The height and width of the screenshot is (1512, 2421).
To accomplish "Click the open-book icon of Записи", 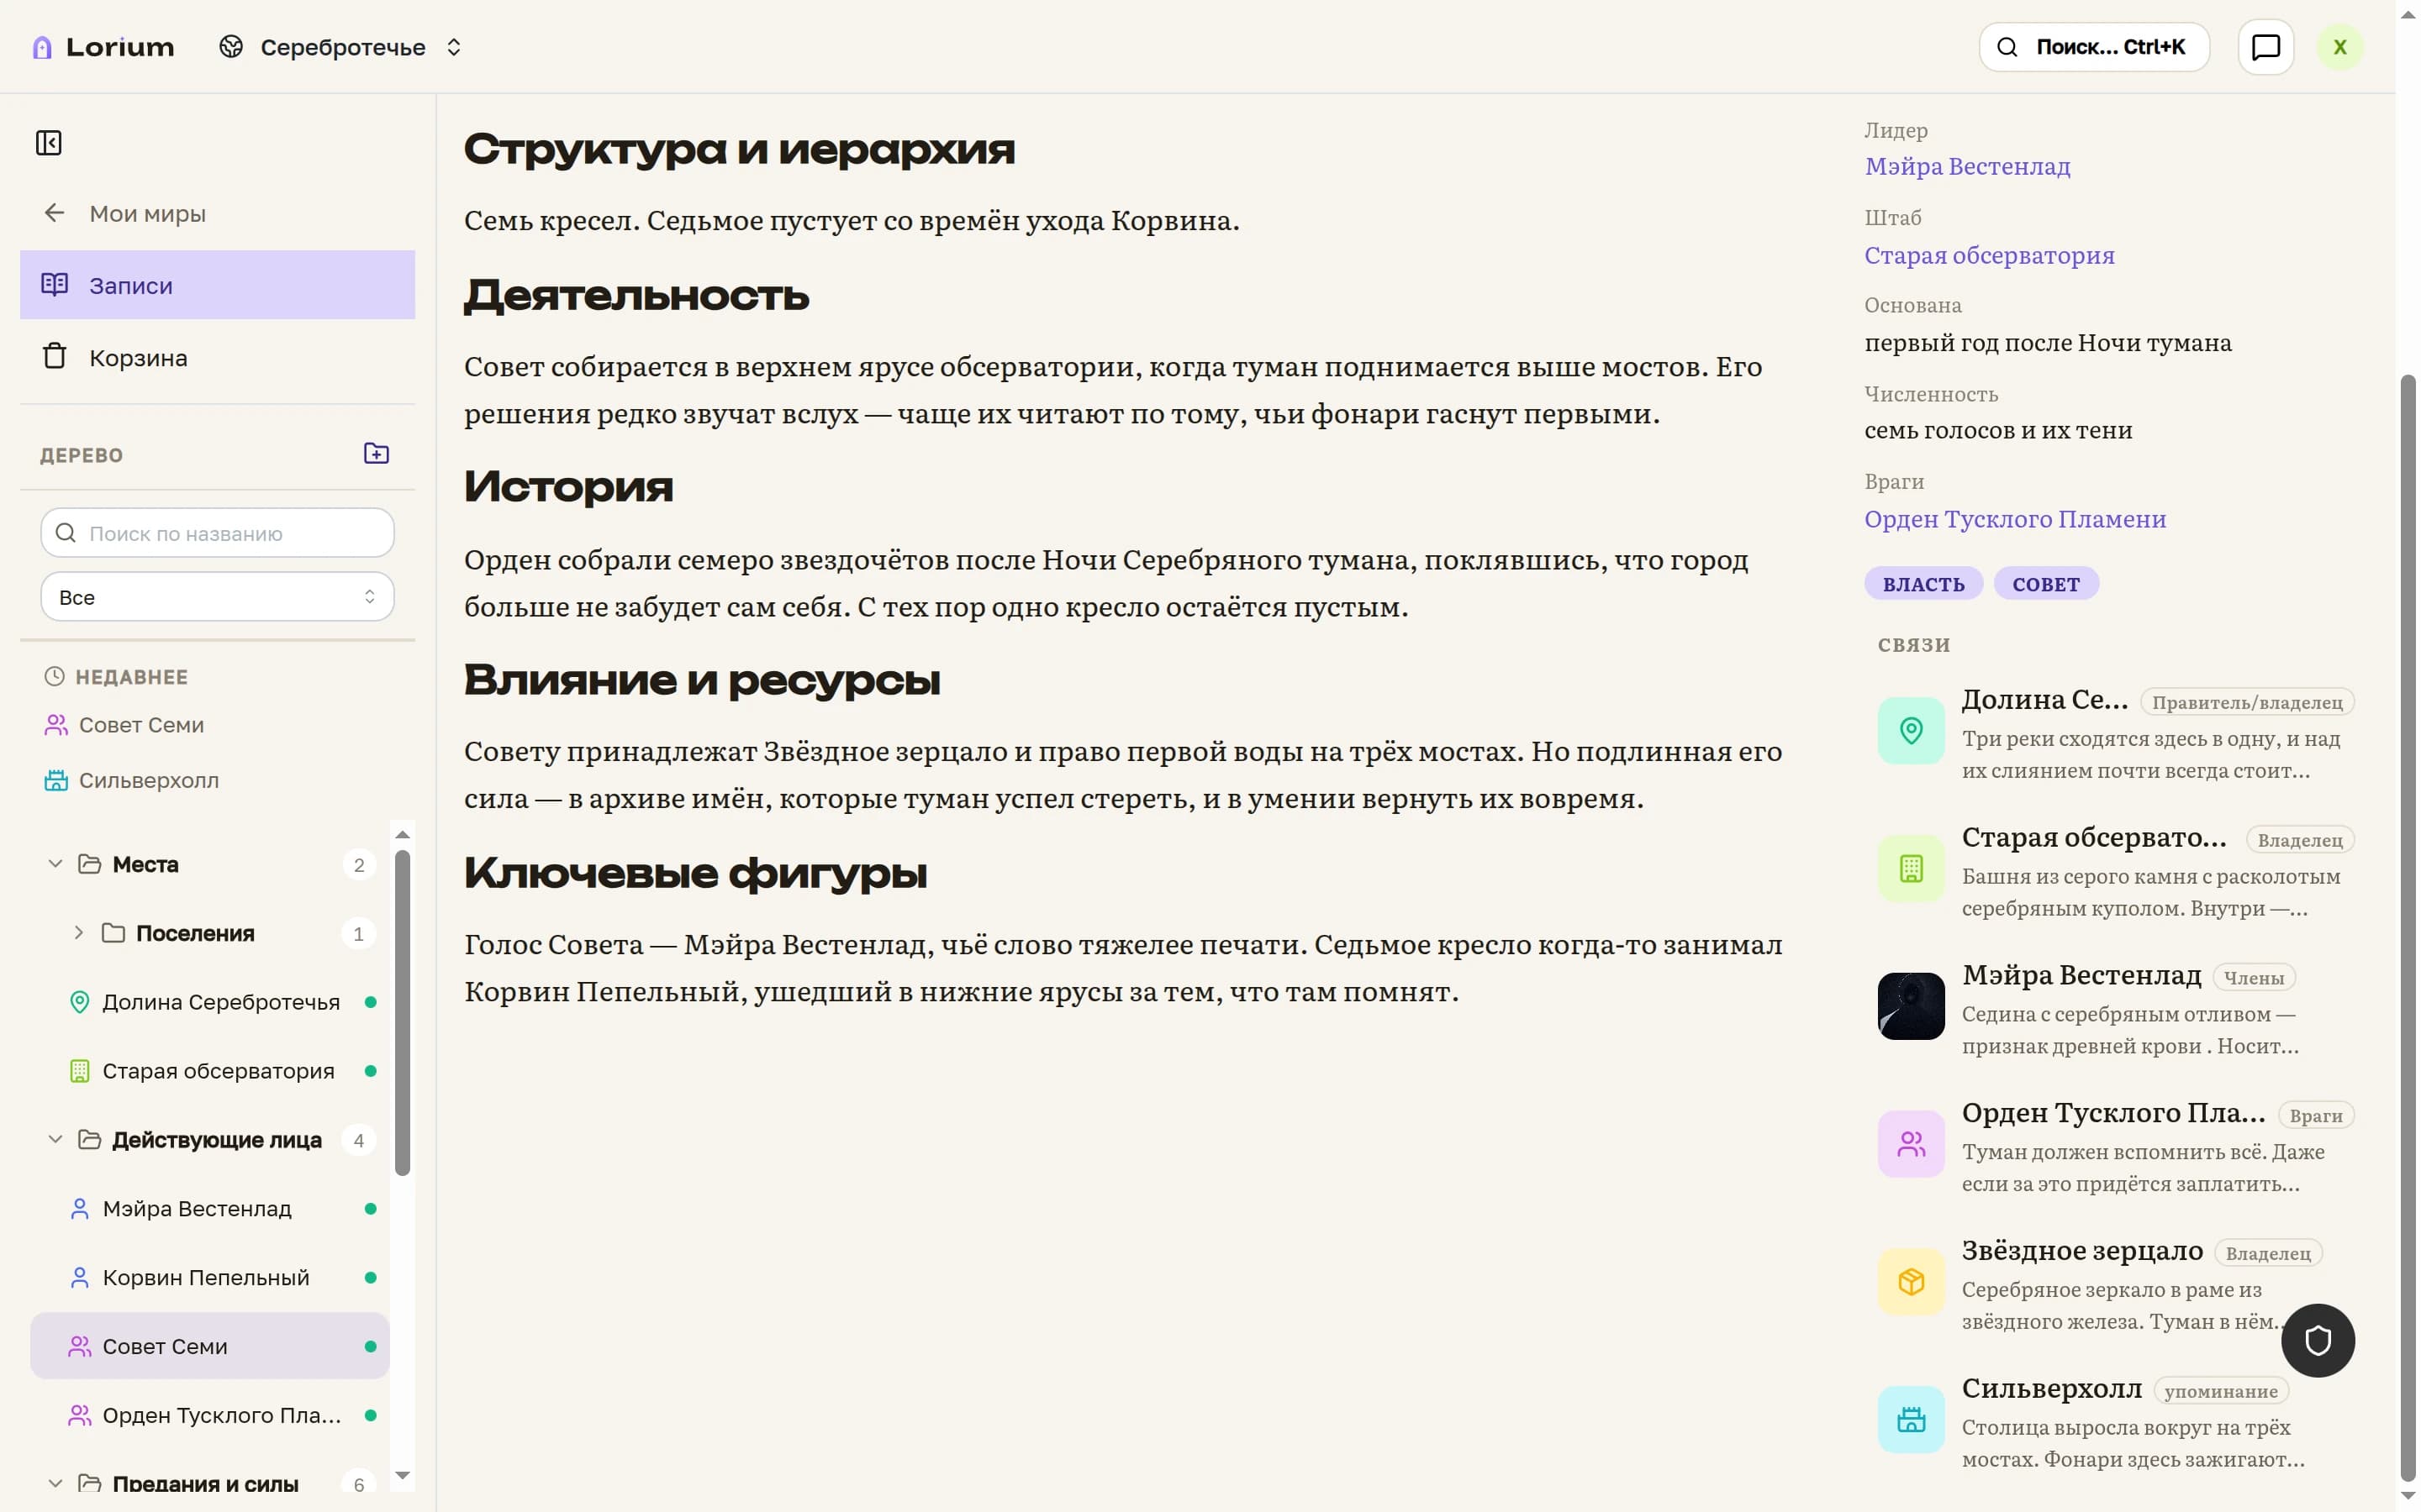I will click(x=54, y=284).
